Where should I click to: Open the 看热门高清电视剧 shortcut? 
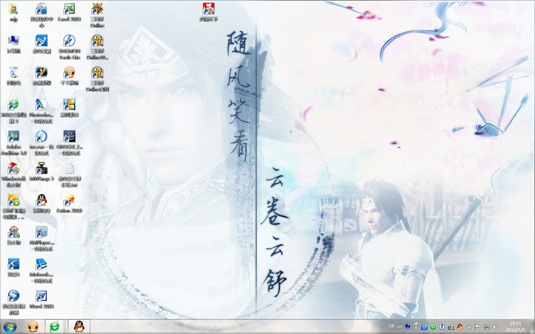point(13,207)
